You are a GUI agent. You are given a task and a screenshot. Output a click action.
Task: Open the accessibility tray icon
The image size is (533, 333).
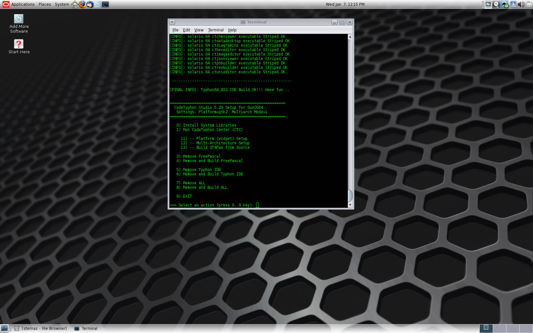(x=513, y=4)
